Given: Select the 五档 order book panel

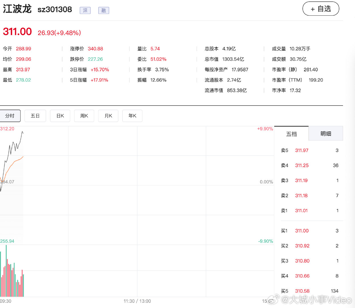Looking at the screenshot, I should click(291, 133).
